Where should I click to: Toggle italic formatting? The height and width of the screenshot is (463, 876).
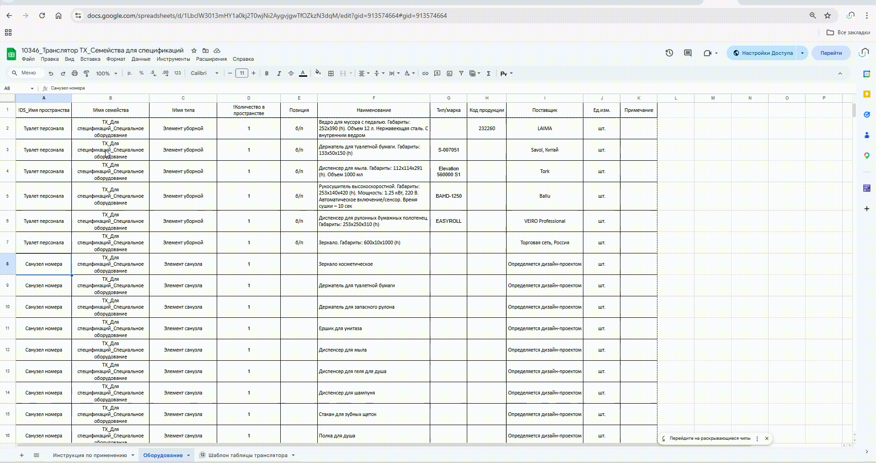(279, 73)
